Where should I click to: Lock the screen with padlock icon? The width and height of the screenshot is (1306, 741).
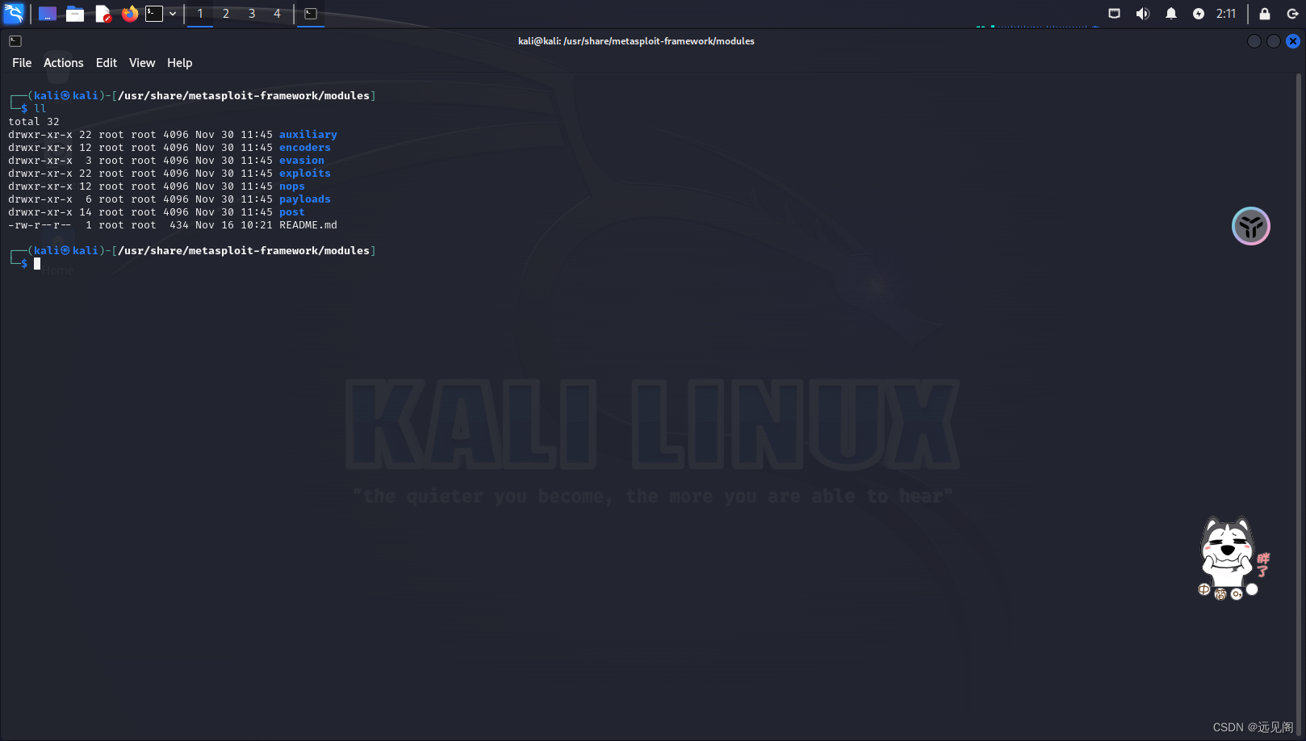pyautogui.click(x=1265, y=14)
